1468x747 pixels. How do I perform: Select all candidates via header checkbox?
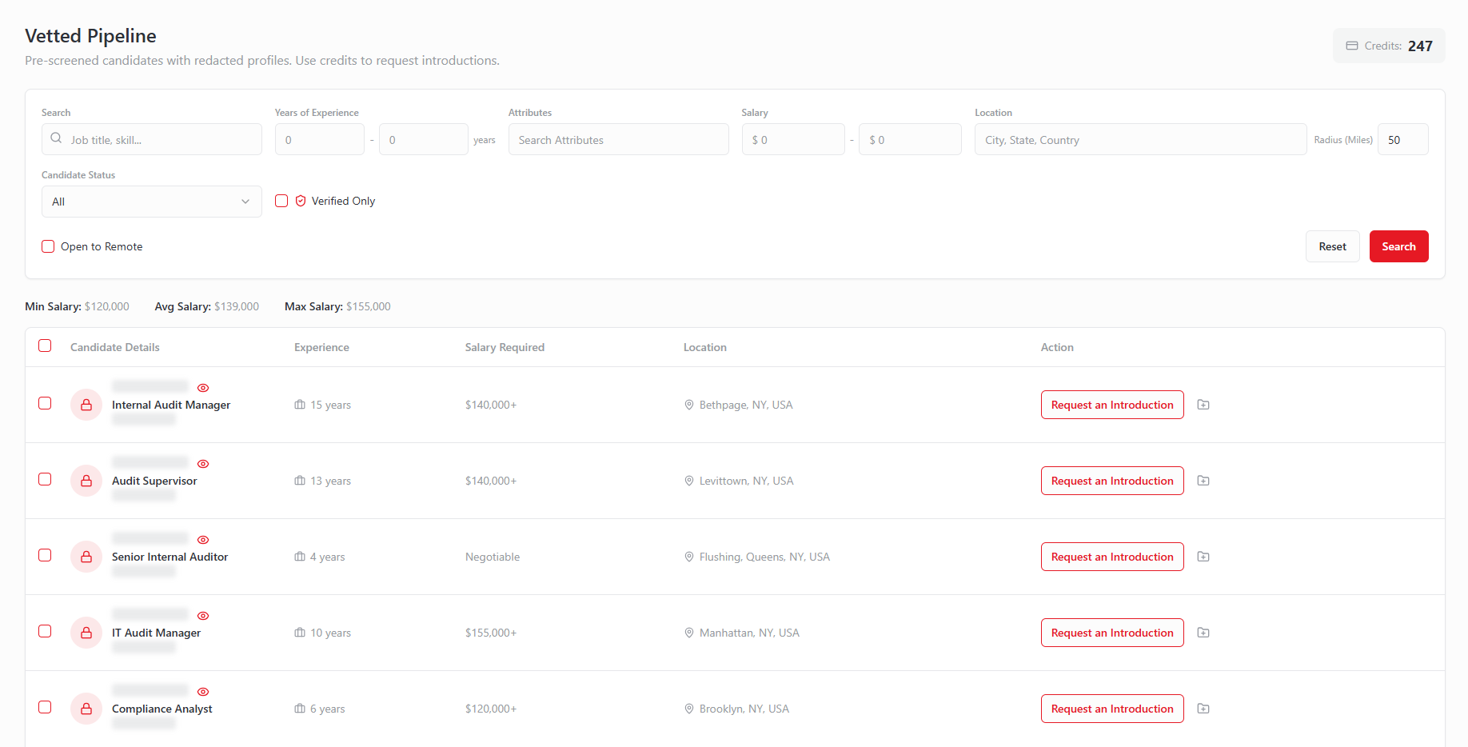[45, 346]
